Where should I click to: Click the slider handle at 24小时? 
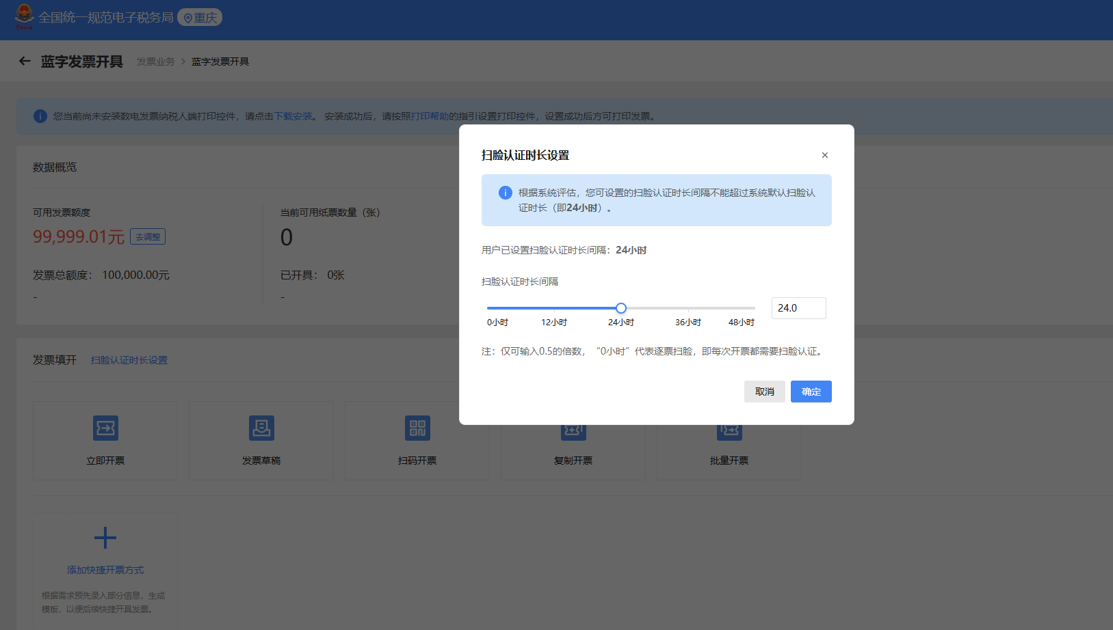coord(621,308)
